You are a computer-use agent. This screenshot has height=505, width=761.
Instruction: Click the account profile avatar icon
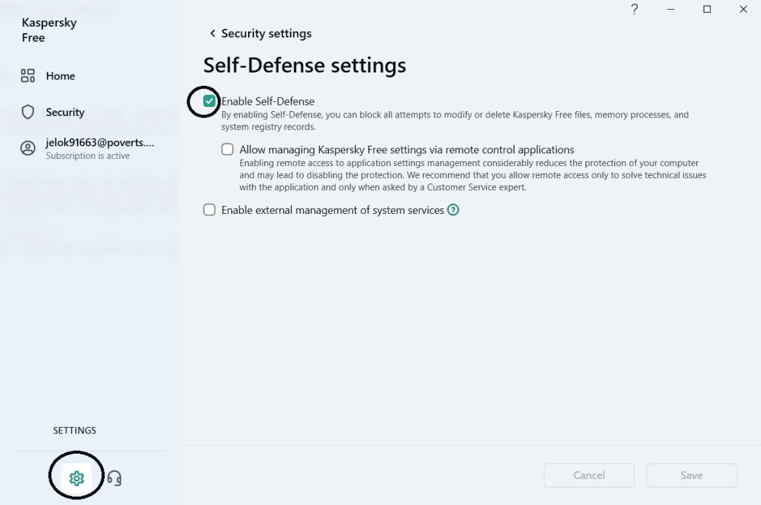pos(27,148)
